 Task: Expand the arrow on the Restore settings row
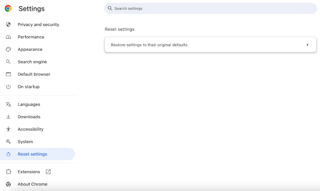click(307, 45)
